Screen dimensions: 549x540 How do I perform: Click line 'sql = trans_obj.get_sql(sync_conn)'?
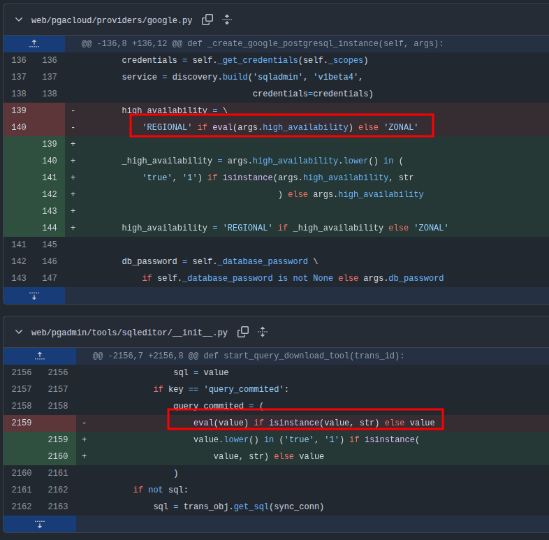[x=238, y=506]
